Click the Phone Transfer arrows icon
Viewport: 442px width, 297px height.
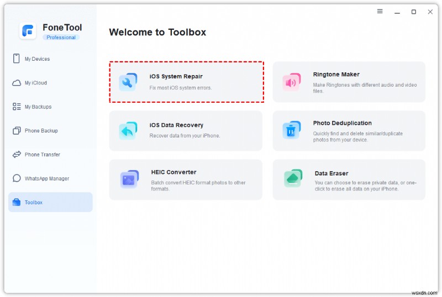click(x=17, y=155)
